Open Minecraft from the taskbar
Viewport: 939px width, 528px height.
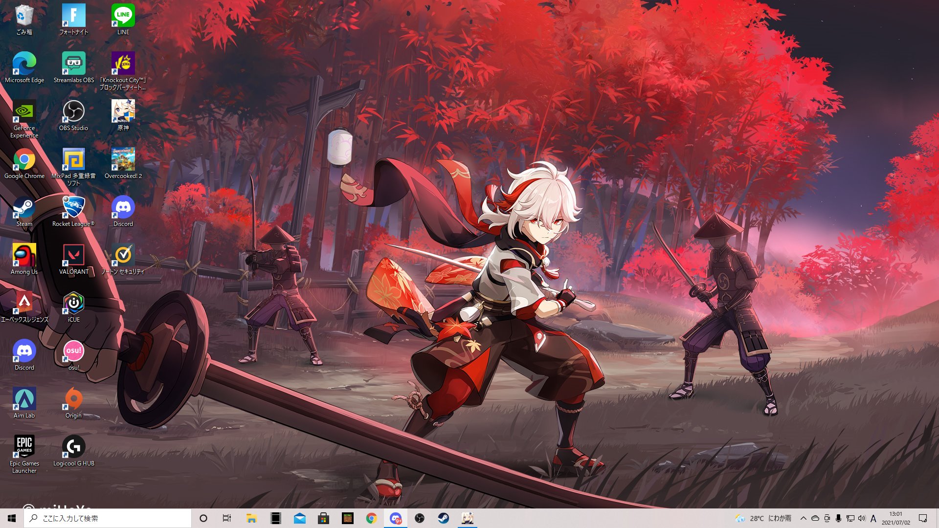tap(347, 518)
